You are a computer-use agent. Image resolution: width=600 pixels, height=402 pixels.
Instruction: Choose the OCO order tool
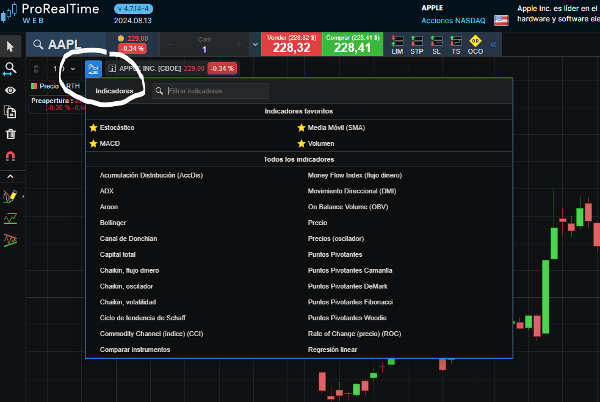(x=475, y=45)
